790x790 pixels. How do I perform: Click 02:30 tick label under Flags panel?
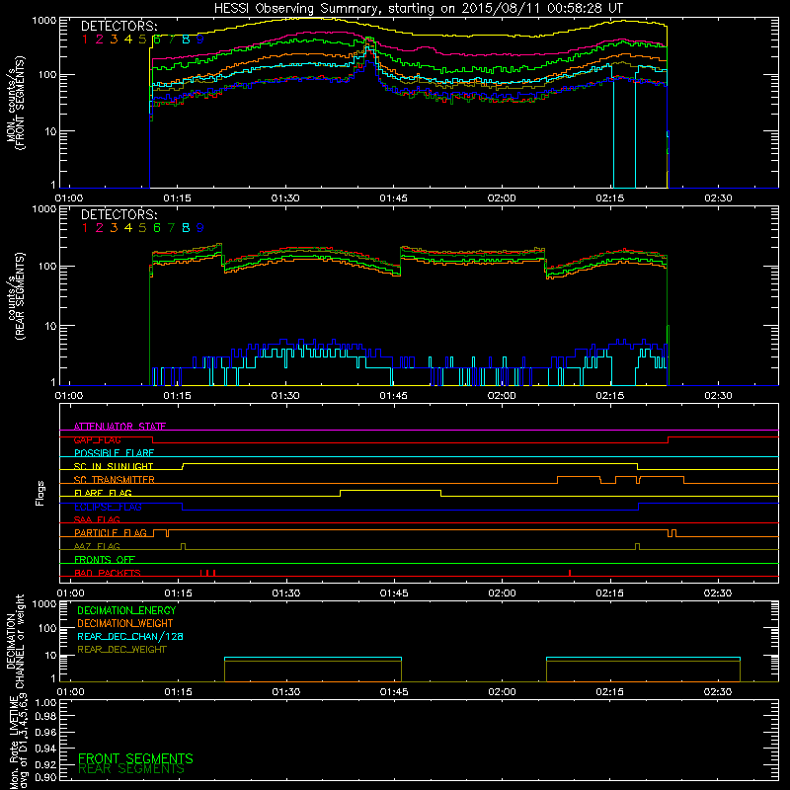point(718,593)
